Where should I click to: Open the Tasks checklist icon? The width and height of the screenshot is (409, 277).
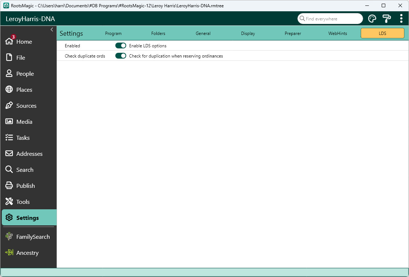point(9,138)
